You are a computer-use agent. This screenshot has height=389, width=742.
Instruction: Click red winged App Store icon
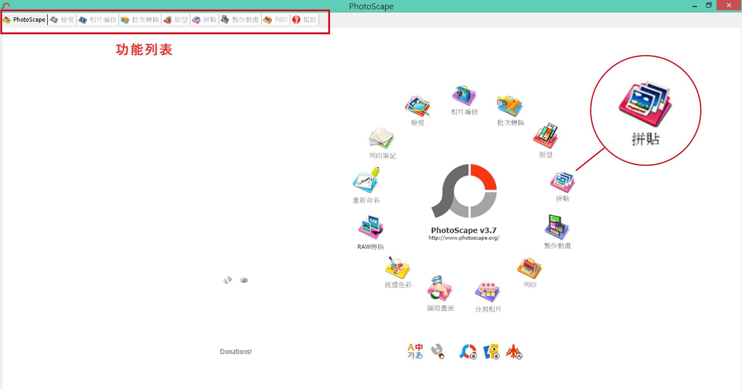coord(514,351)
